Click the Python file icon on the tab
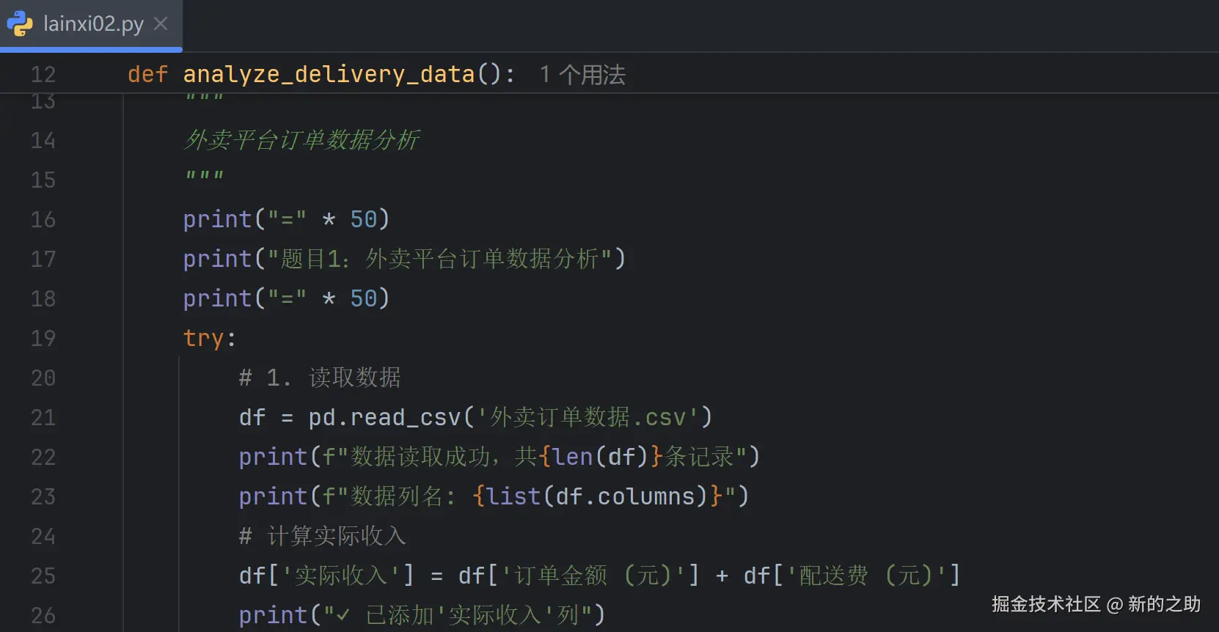Viewport: 1219px width, 632px height. tap(20, 24)
